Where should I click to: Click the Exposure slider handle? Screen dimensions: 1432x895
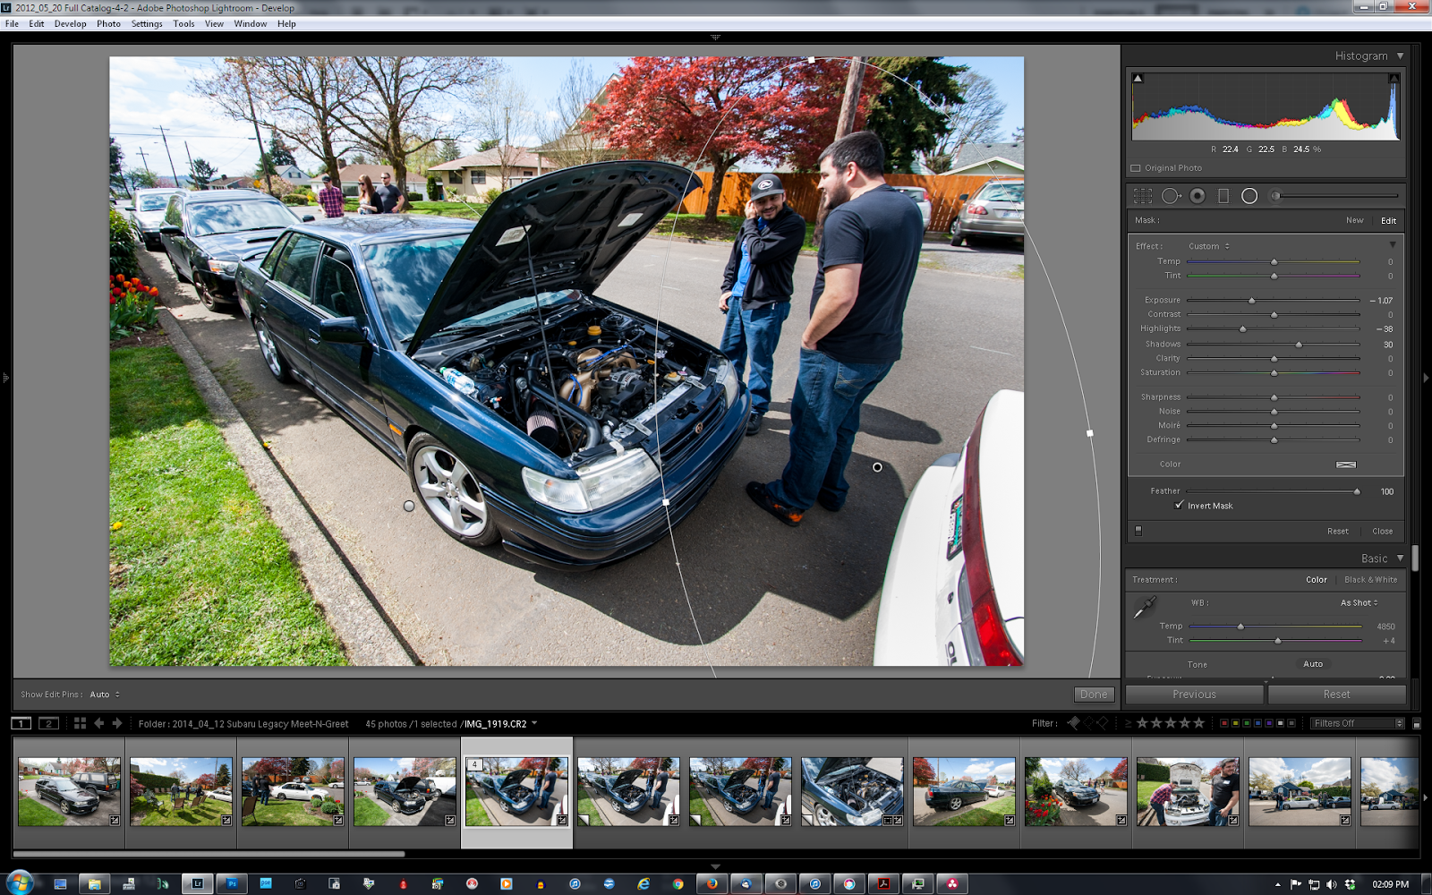pyautogui.click(x=1252, y=301)
